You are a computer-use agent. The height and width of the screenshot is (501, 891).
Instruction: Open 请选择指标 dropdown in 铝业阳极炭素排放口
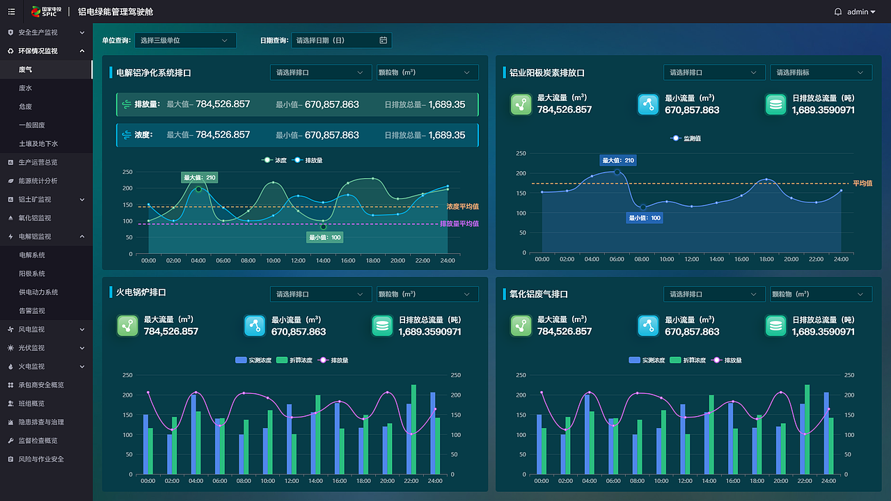click(x=821, y=72)
